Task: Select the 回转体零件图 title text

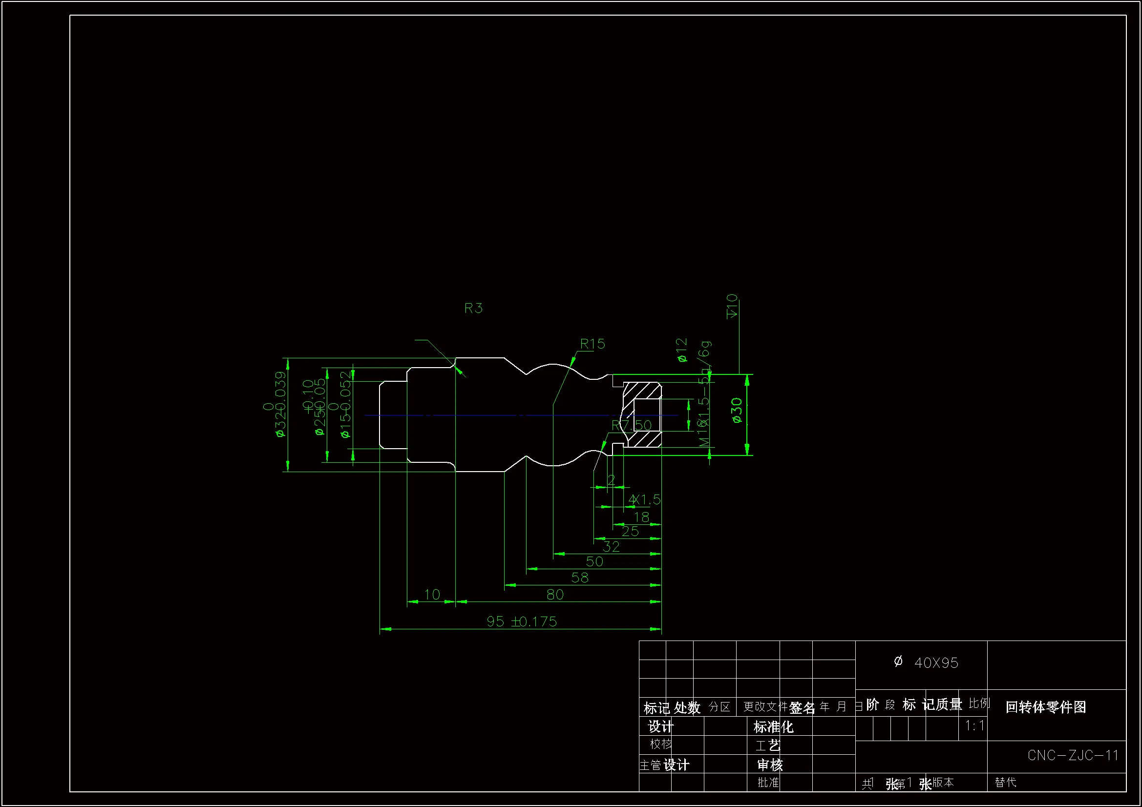Action: pyautogui.click(x=1045, y=707)
